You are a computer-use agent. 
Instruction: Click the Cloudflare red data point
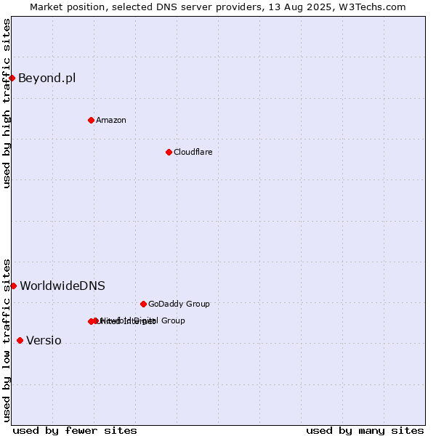(x=169, y=153)
